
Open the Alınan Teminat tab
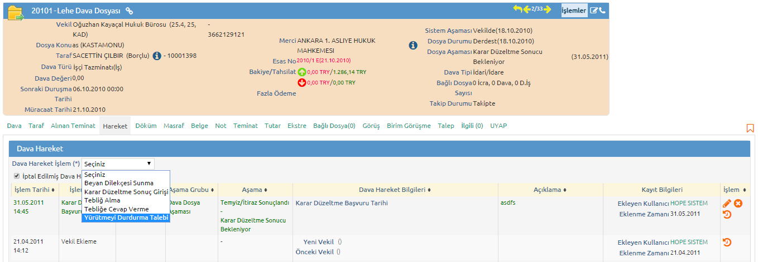(73, 126)
